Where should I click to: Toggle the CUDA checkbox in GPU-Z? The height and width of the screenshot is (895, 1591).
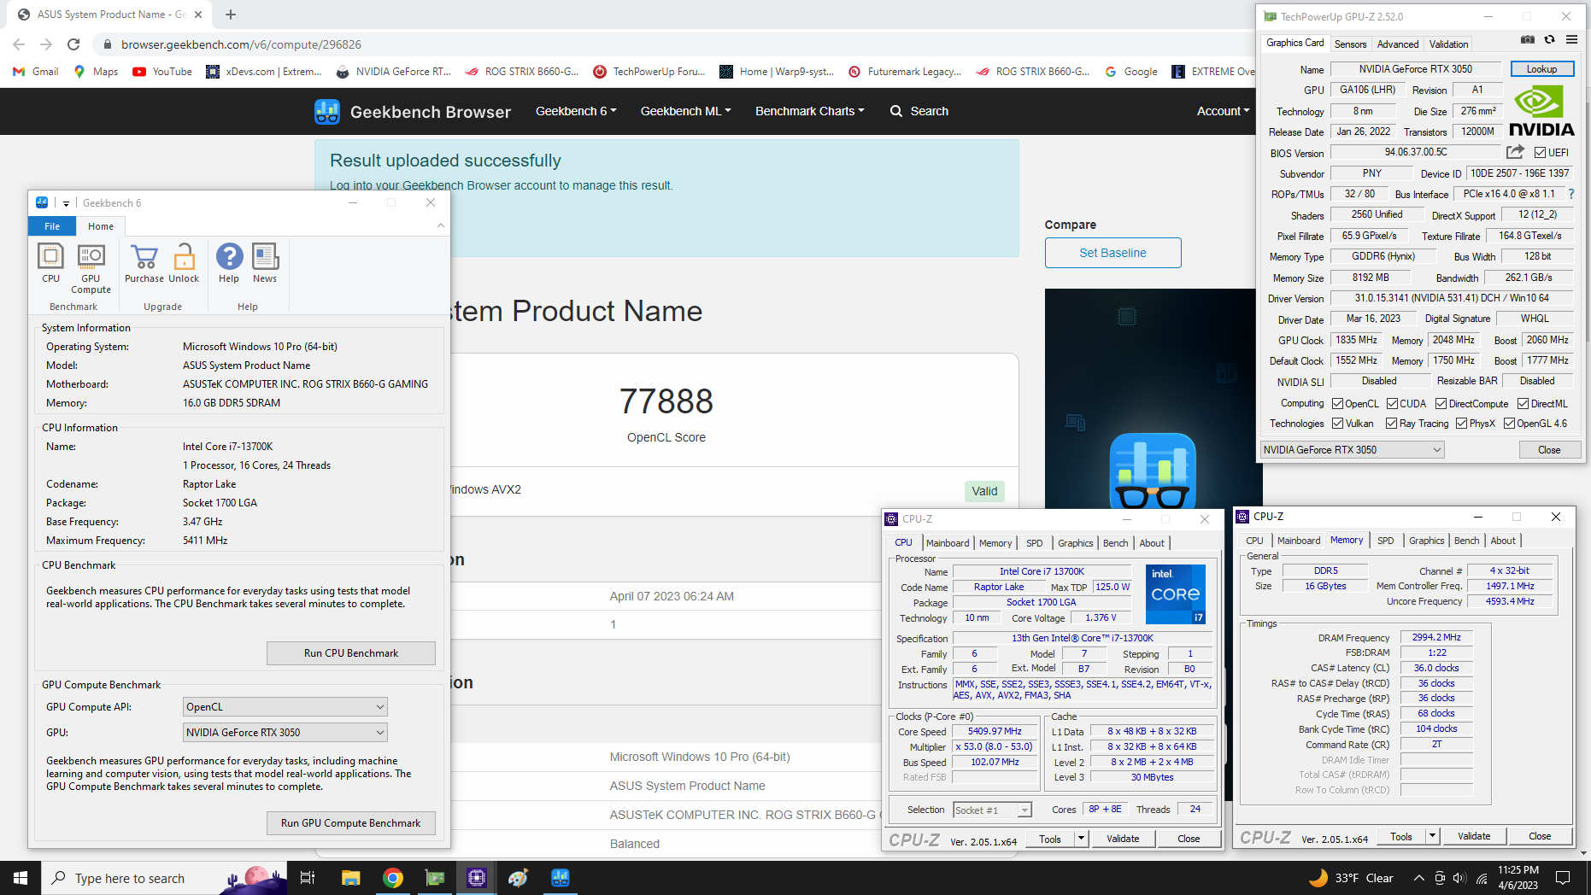coord(1392,404)
